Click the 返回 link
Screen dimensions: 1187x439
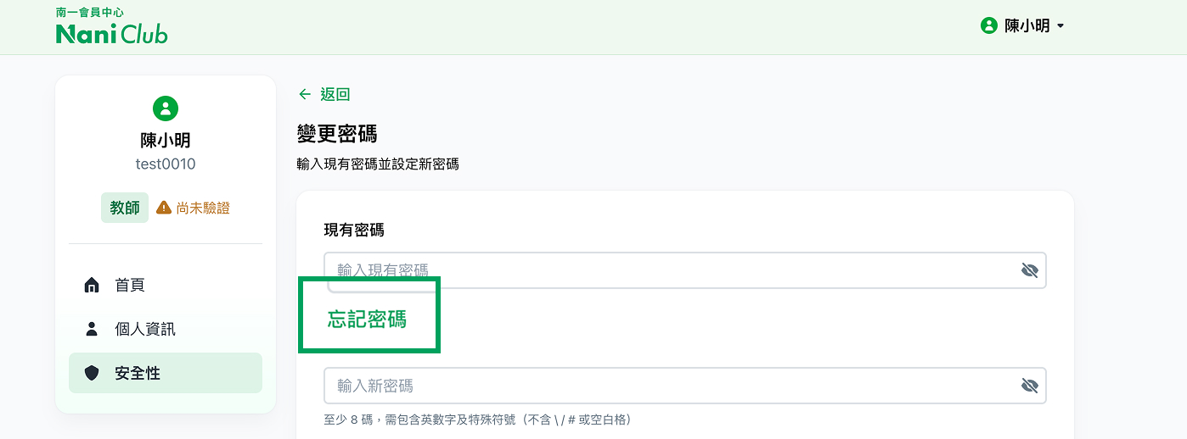click(335, 94)
